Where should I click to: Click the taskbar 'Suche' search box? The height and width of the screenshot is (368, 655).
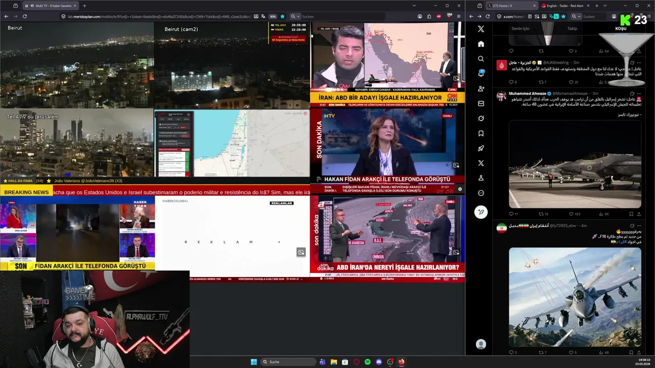pyautogui.click(x=288, y=362)
